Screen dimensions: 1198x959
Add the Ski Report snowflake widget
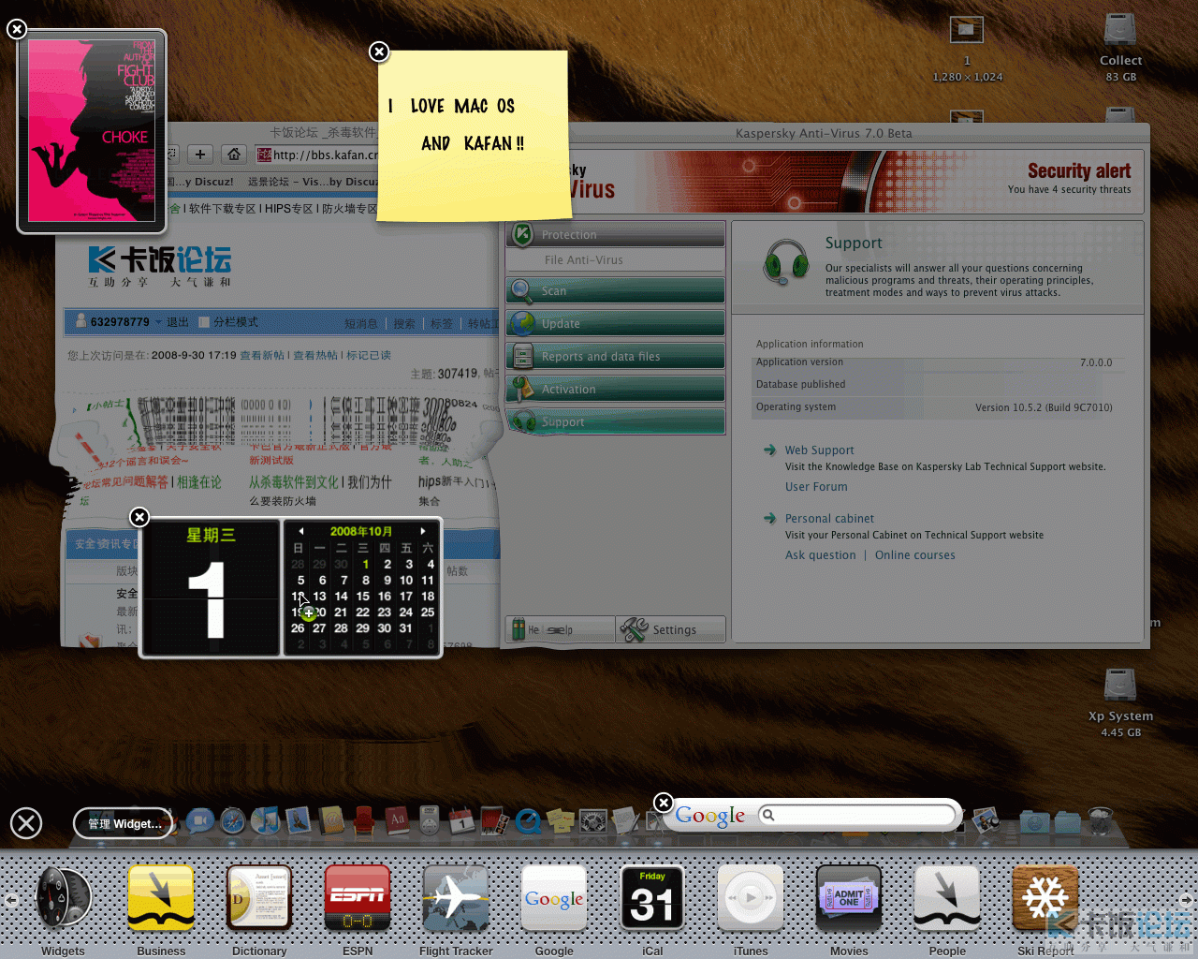(1045, 897)
